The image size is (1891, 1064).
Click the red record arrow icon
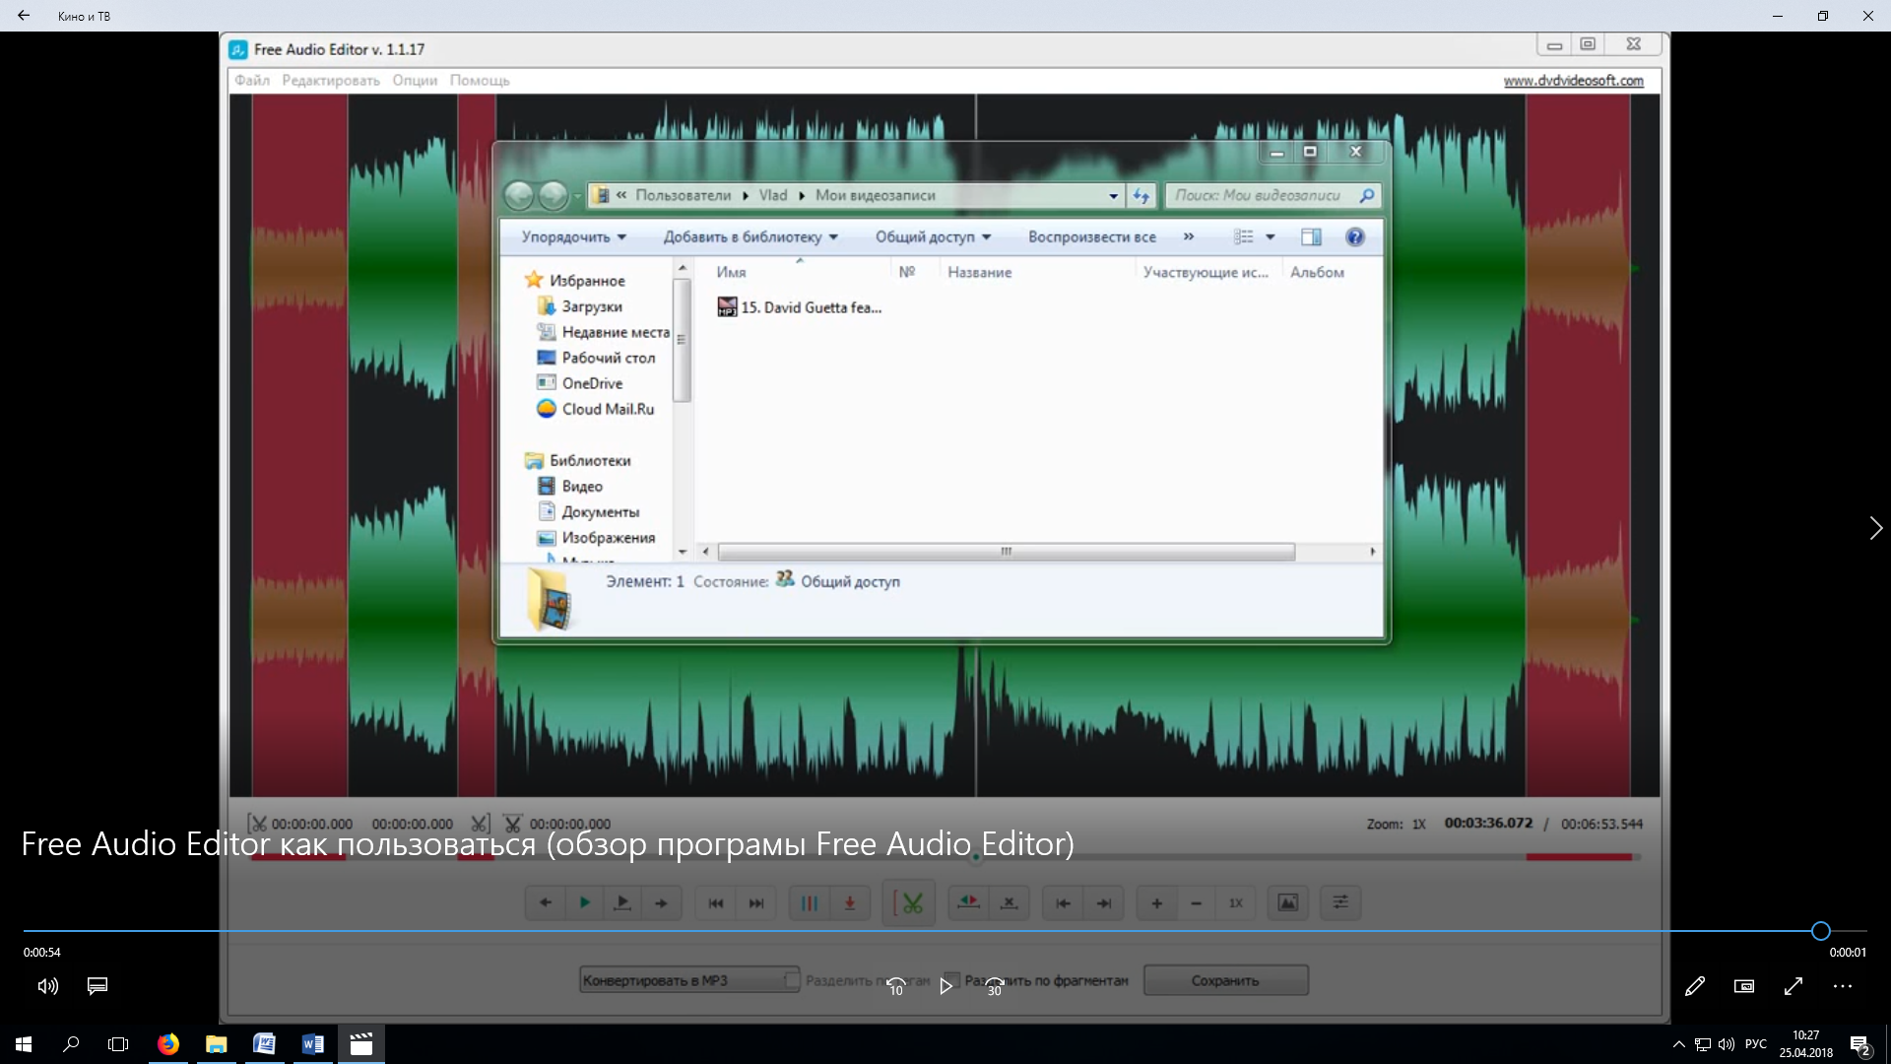tap(849, 902)
